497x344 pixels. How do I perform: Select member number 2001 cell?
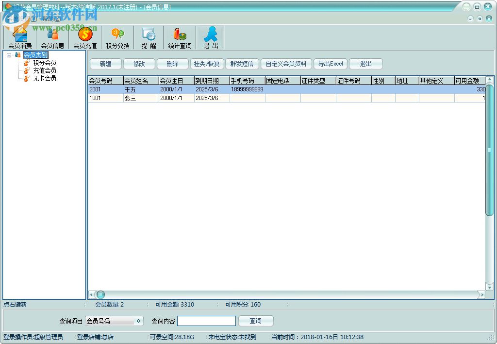point(105,89)
